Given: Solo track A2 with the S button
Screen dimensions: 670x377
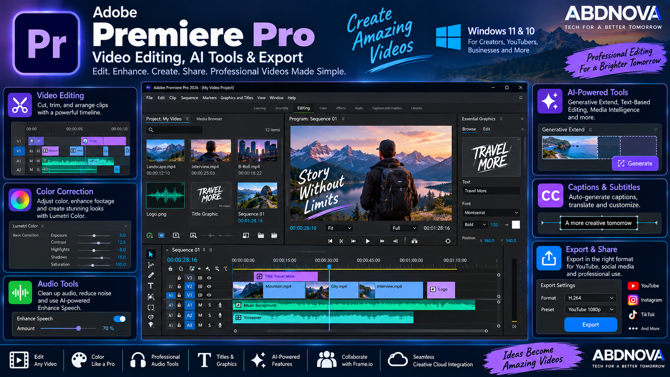Looking at the screenshot, I should (x=209, y=315).
